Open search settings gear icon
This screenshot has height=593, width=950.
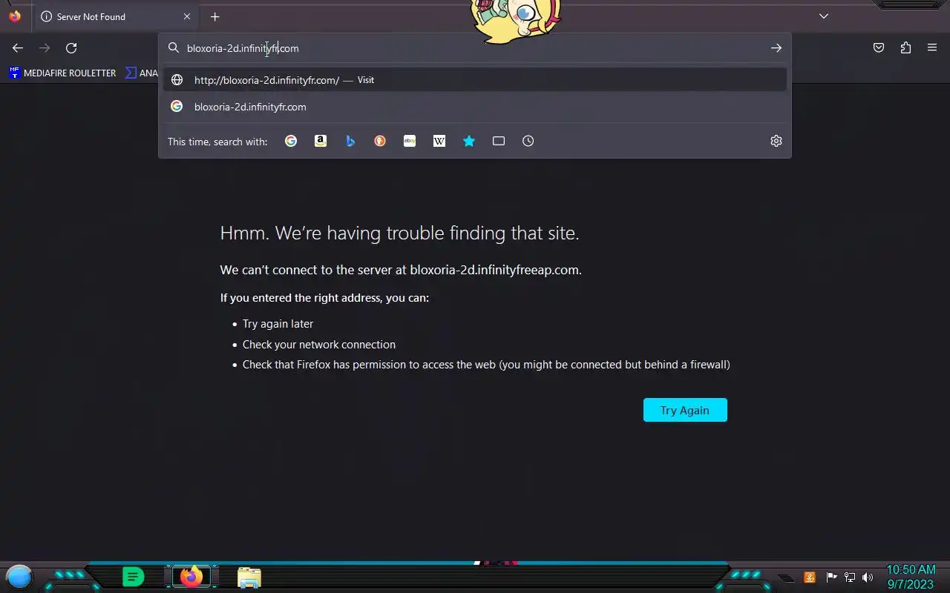click(776, 141)
